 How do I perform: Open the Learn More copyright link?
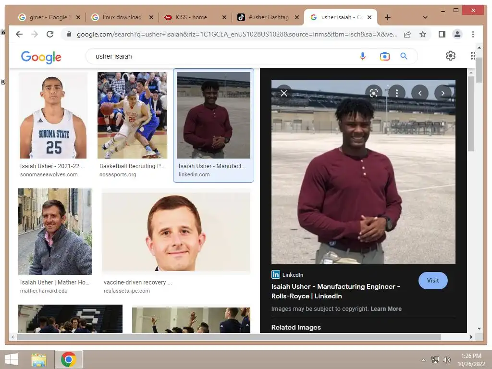pyautogui.click(x=386, y=309)
